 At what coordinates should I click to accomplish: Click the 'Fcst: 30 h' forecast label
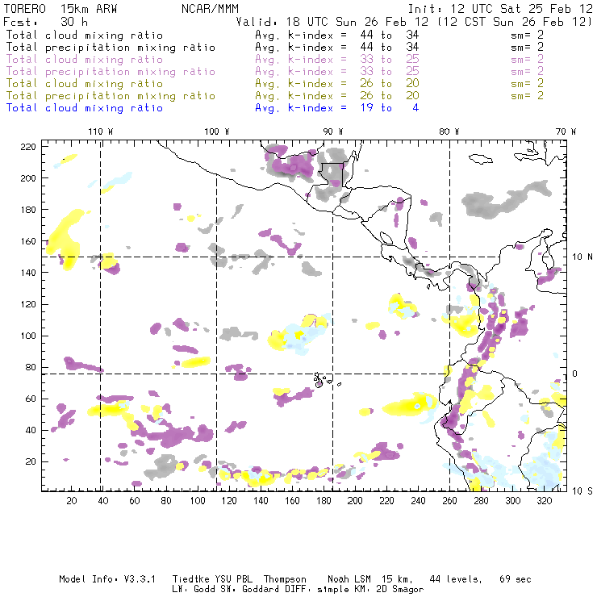point(45,22)
